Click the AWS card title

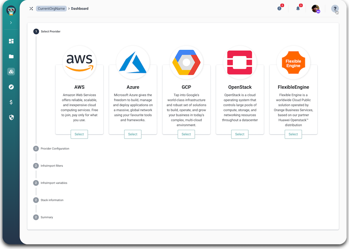tap(79, 87)
